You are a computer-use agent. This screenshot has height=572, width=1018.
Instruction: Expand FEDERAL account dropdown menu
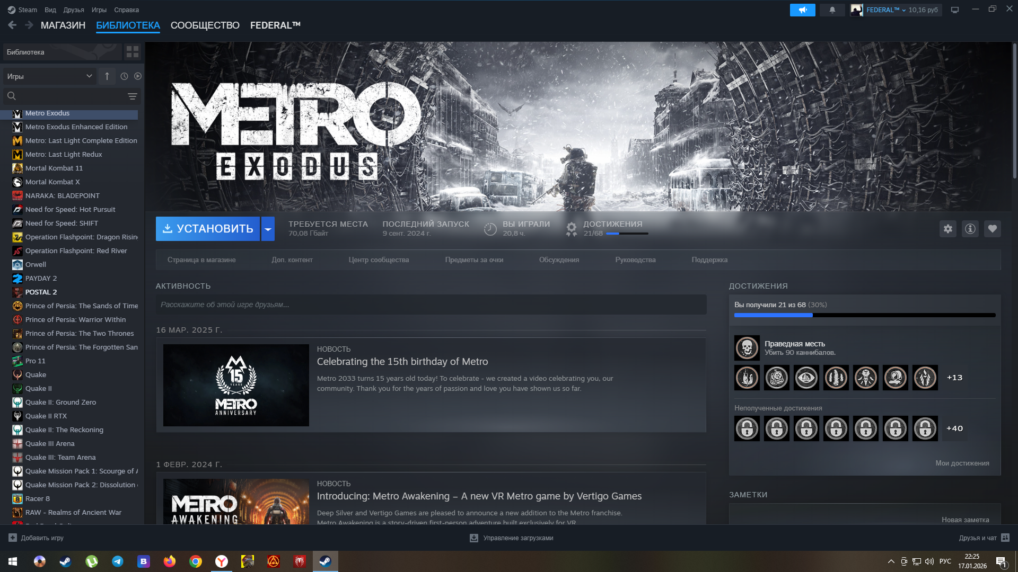click(903, 10)
